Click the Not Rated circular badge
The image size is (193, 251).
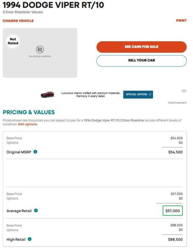coord(13,41)
